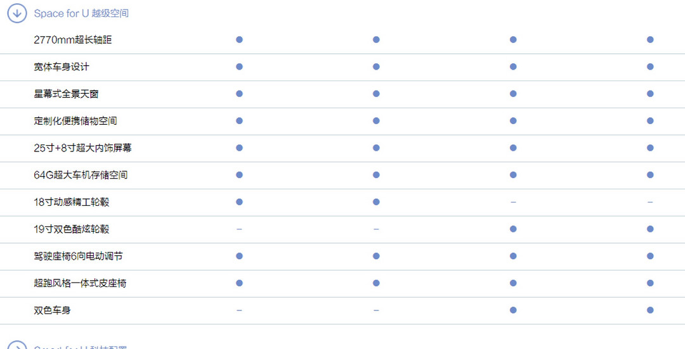The width and height of the screenshot is (685, 349).
Task: Click fourth-column dot for 定制化便携储物空间
Action: 650,121
